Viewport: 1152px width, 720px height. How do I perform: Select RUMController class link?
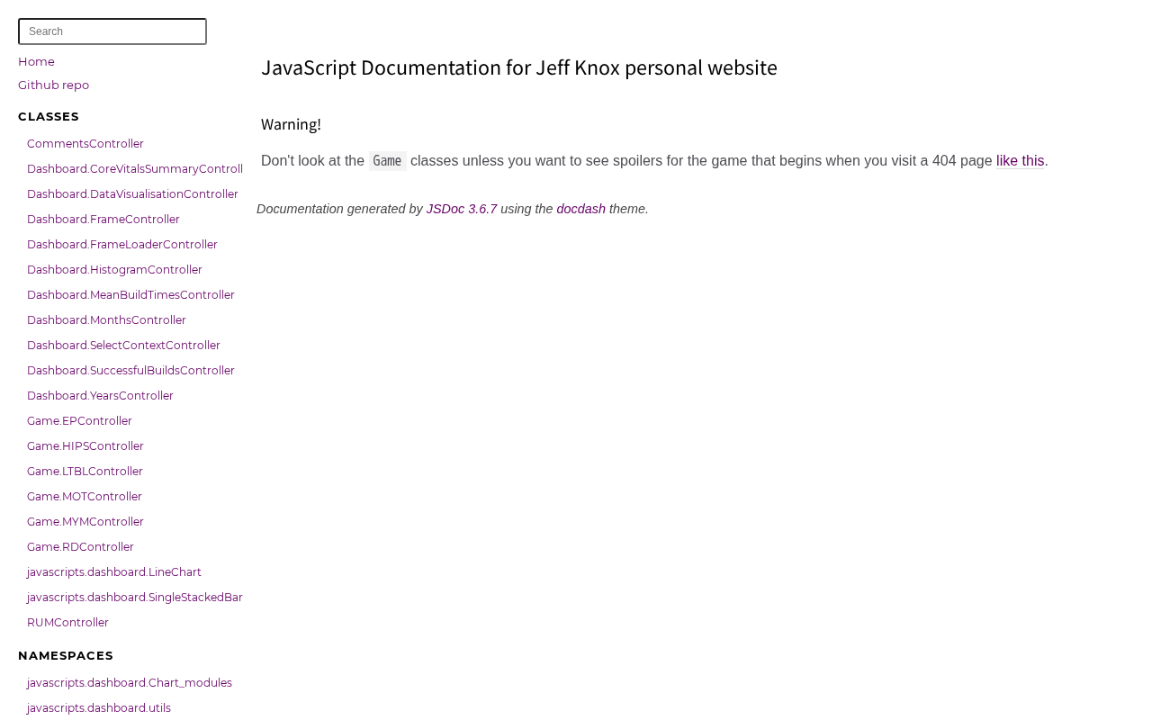tap(67, 623)
